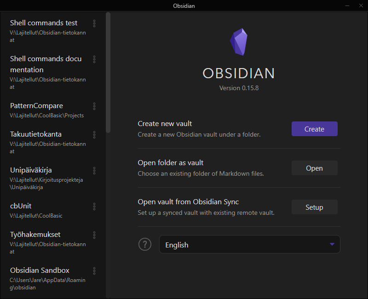Minimize the Obsidian window

click(347, 6)
